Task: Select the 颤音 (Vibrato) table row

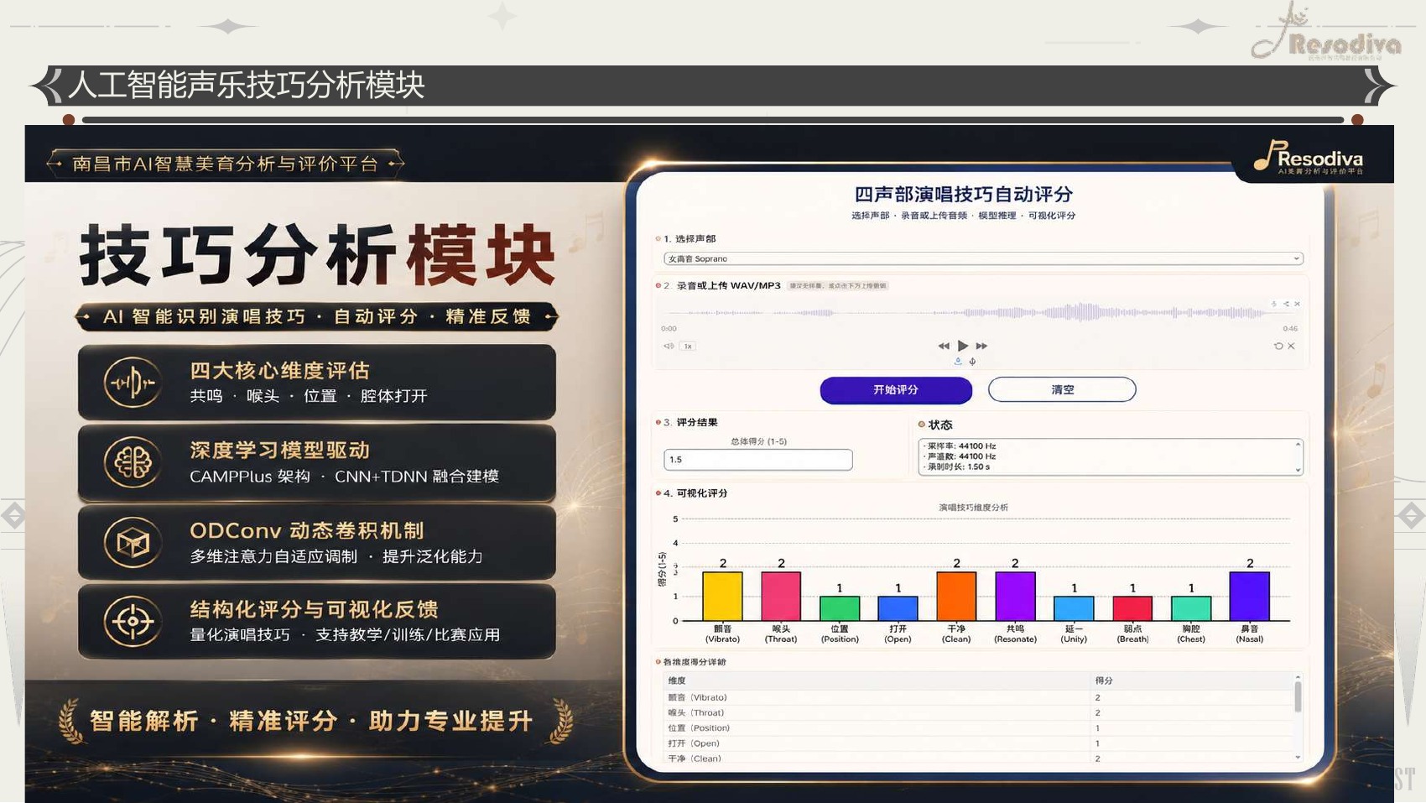Action: pos(978,697)
